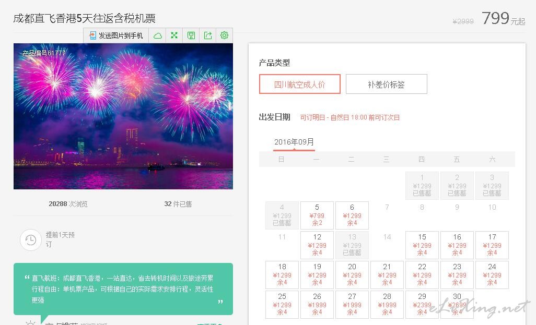Choose September 12 in the calendar

click(317, 245)
